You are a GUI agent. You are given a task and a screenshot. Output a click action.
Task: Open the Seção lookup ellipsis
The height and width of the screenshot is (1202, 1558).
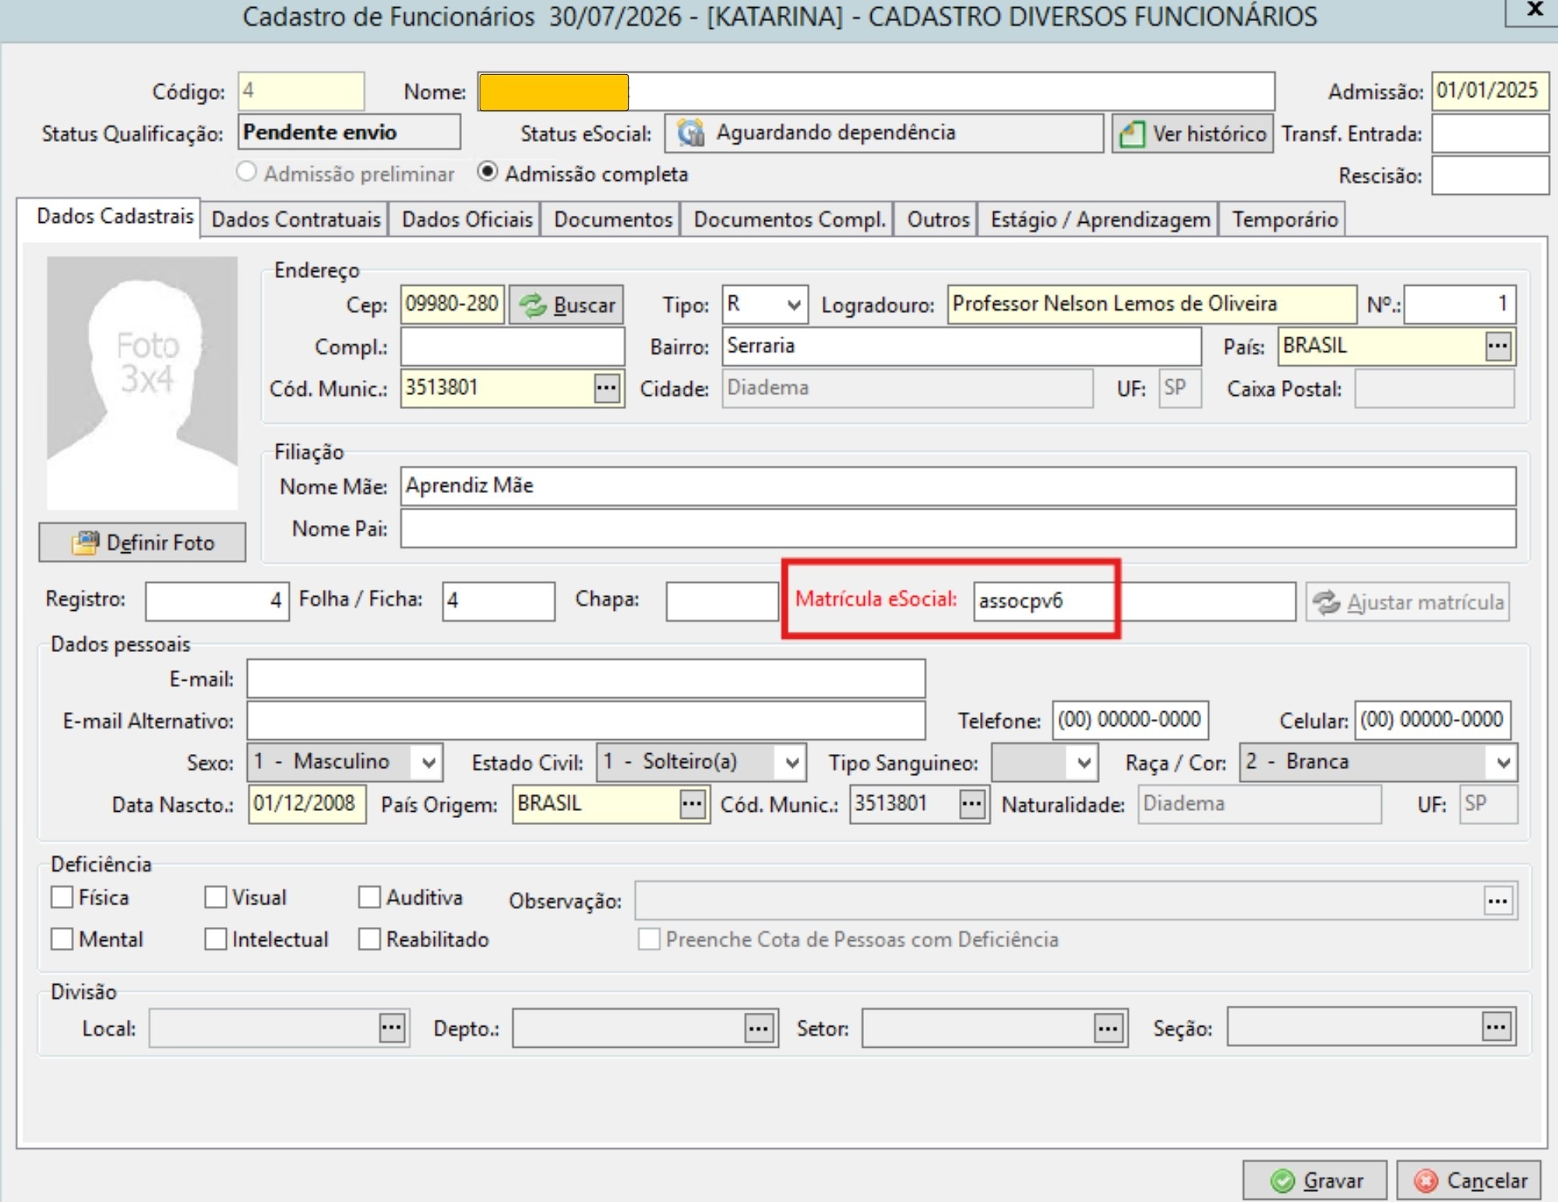[1496, 1028]
